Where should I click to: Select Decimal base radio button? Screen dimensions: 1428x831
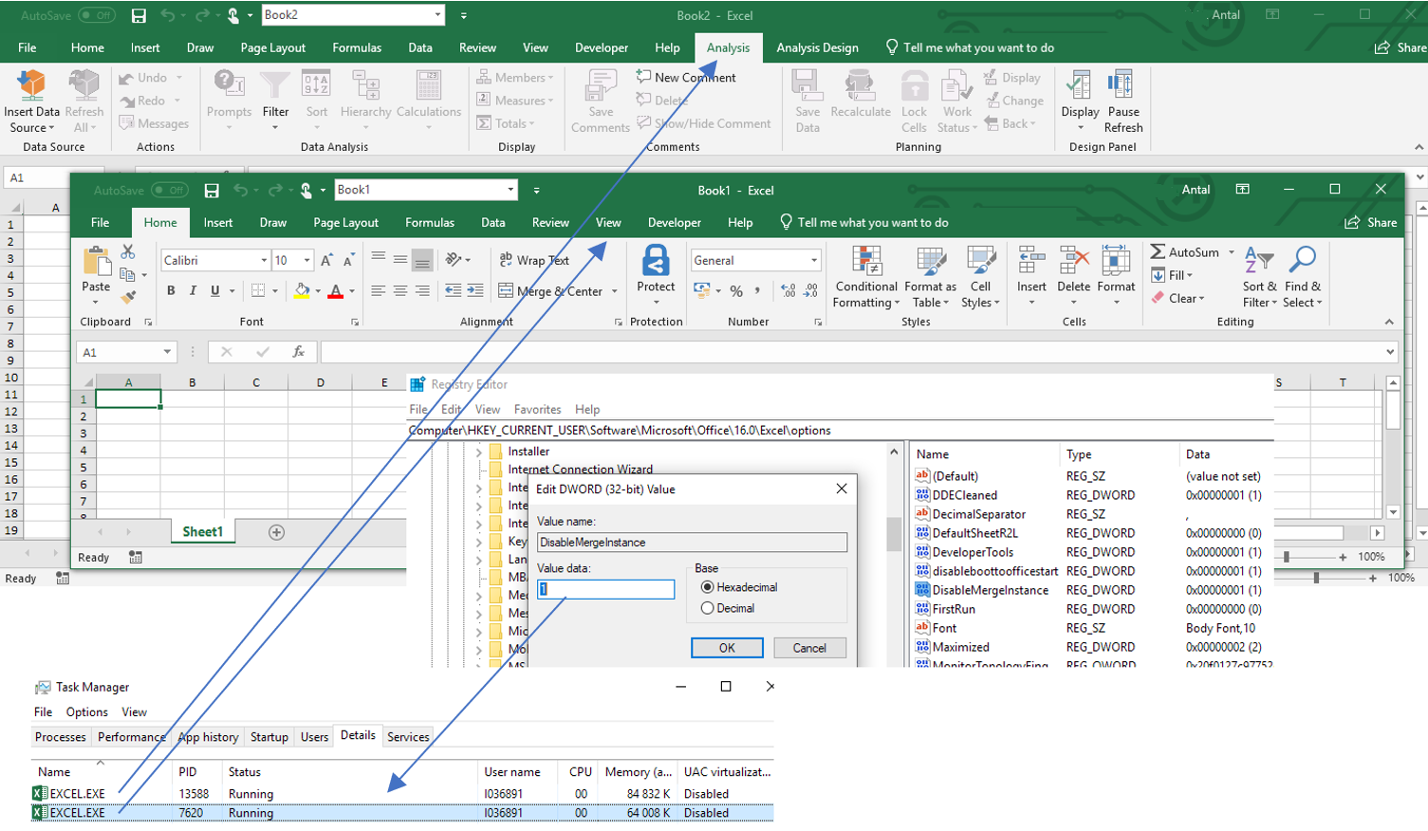tap(707, 608)
